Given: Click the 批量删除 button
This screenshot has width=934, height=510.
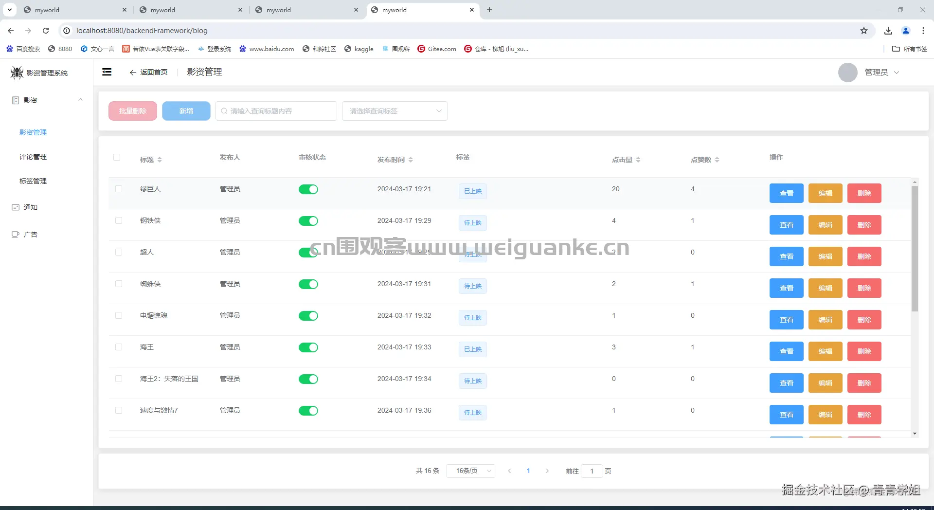Looking at the screenshot, I should pyautogui.click(x=133, y=111).
